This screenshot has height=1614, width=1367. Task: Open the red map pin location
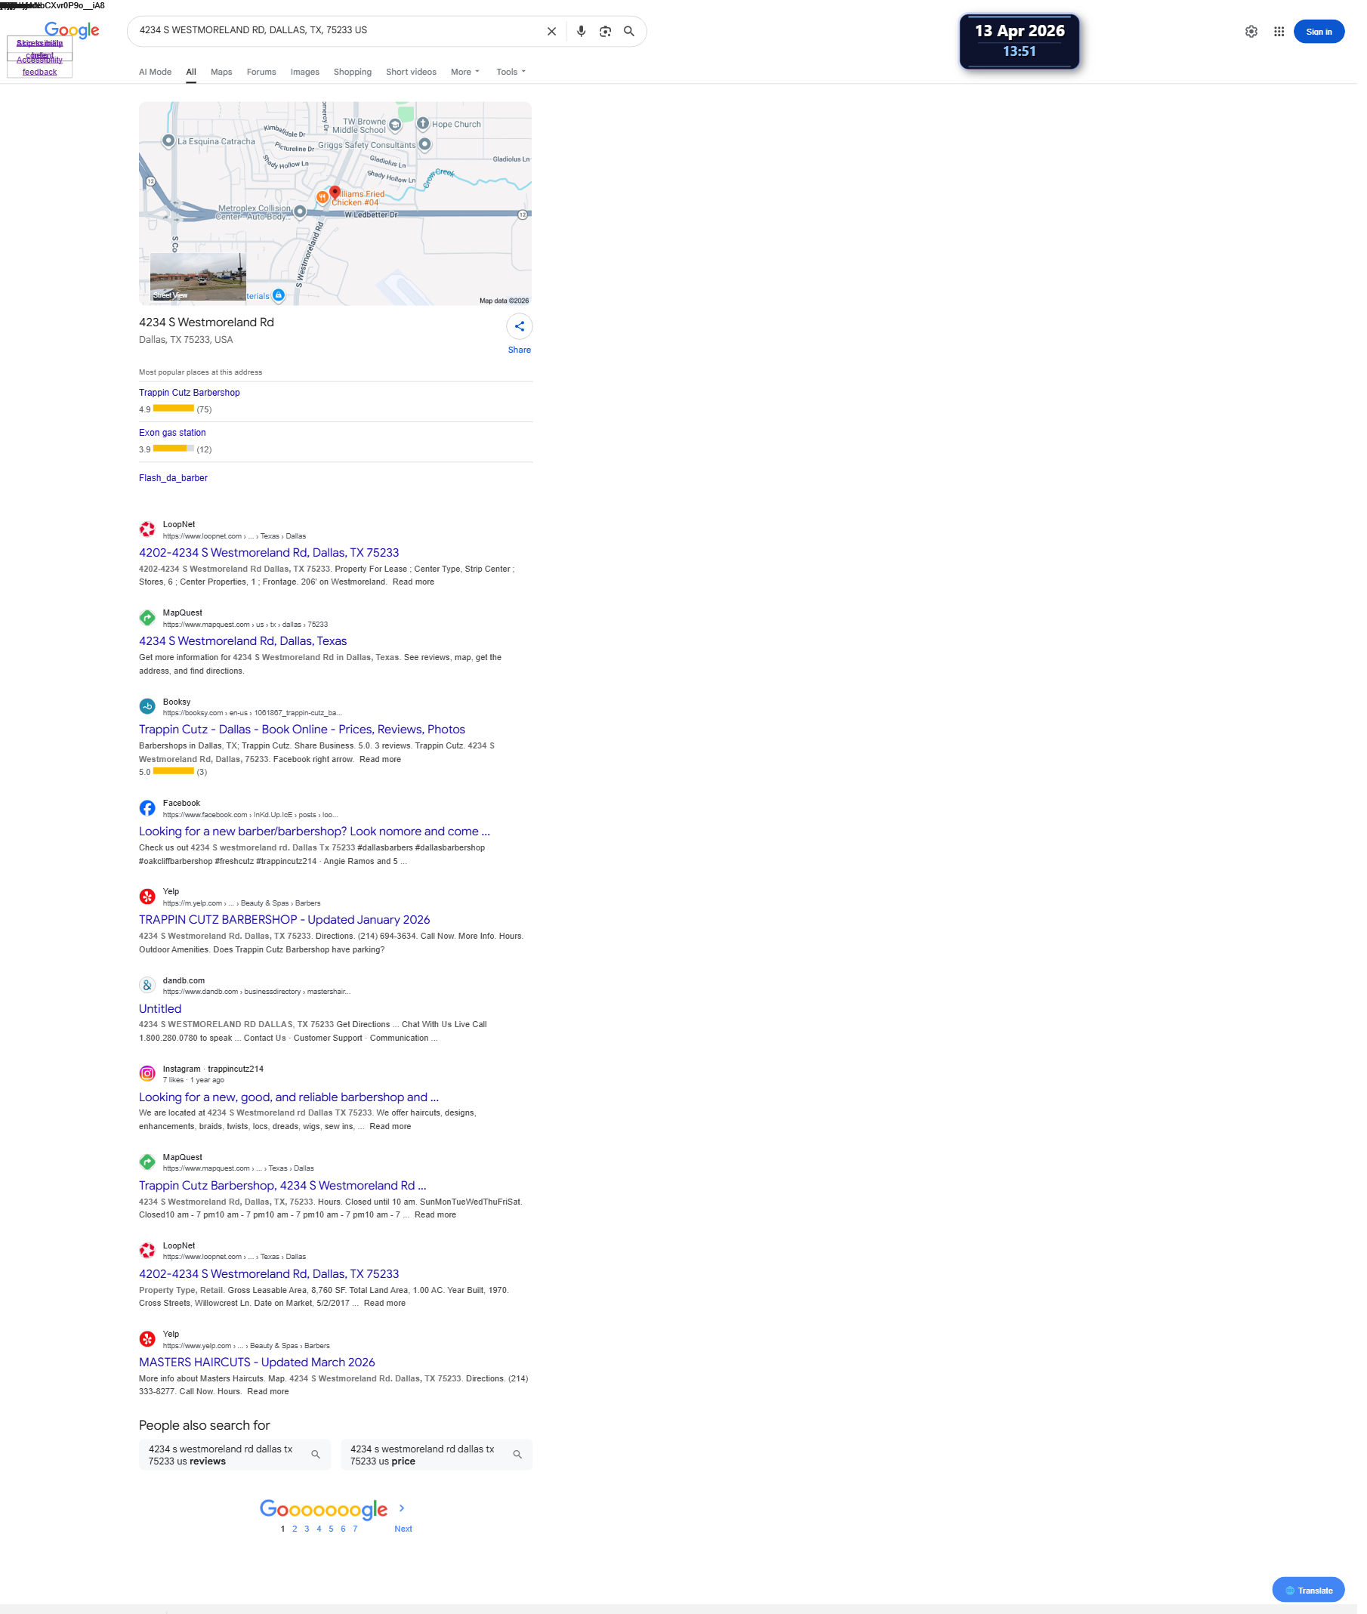coord(337,193)
